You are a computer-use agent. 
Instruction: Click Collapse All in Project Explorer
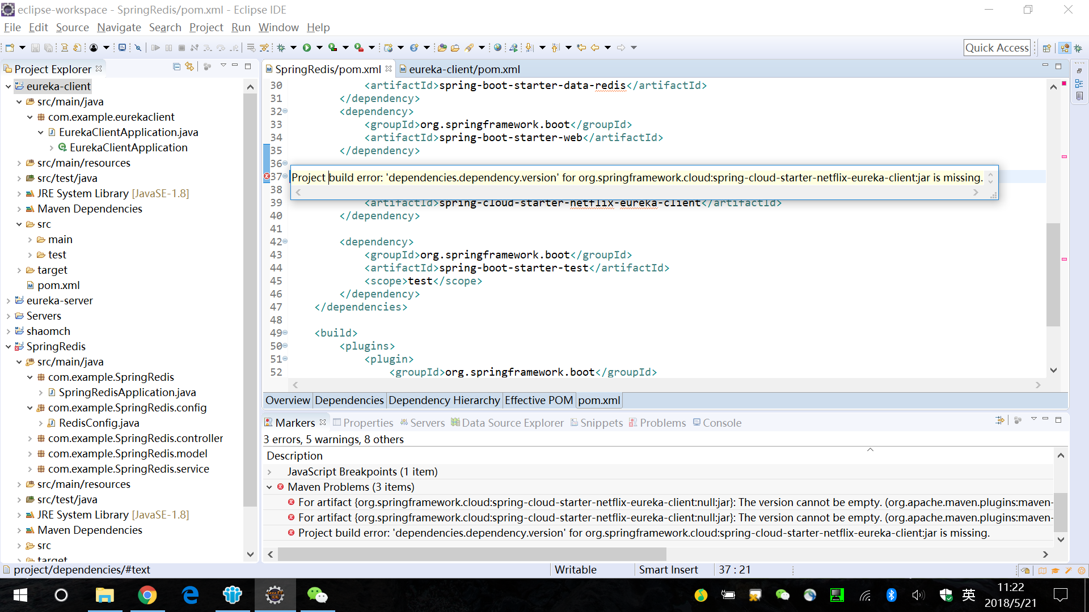pos(177,67)
